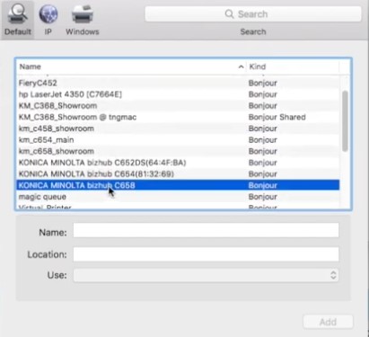This screenshot has width=369, height=337.
Task: Toggle the Name column sort arrow
Action: coord(241,67)
